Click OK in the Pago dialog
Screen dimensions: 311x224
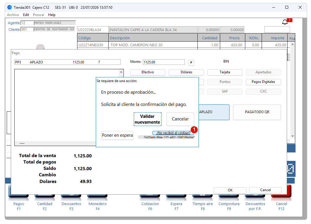point(230,190)
